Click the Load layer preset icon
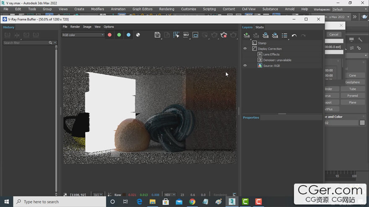This screenshot has width=369, height=207. tap(275, 36)
